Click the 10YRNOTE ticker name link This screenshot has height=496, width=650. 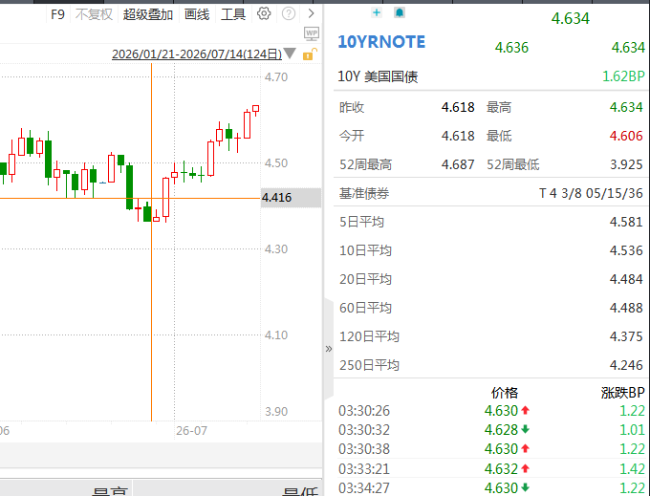(381, 42)
